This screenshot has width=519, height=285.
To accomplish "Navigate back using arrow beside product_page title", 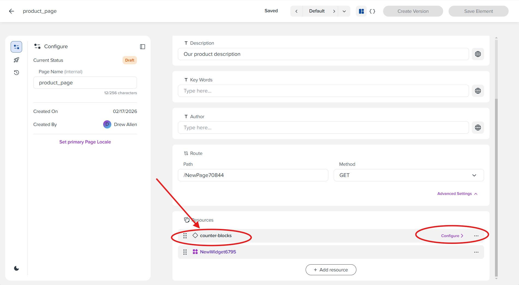I will click(x=11, y=11).
